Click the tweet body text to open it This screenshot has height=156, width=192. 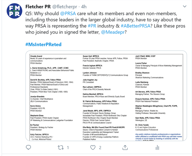(x=105, y=23)
